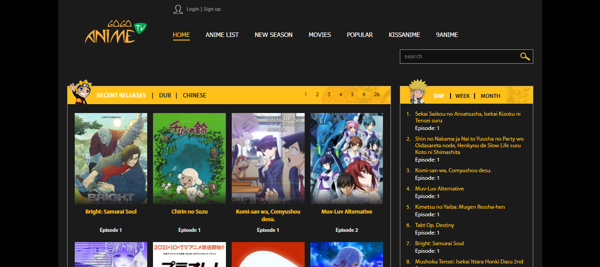
Task: Click the blond mascot icon beside the Day tab
Action: 417,91
